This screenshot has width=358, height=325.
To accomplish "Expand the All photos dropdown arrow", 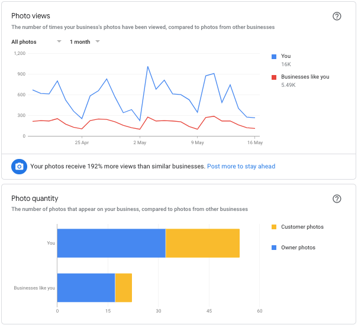I will tap(59, 41).
